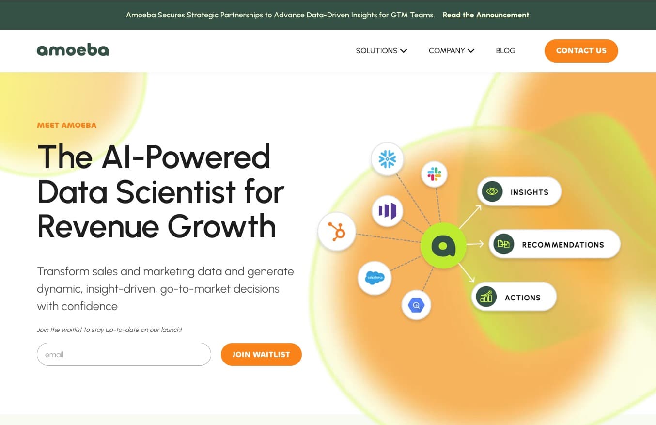Click the green Amoeba center logo icon
The image size is (656, 425).
point(443,246)
